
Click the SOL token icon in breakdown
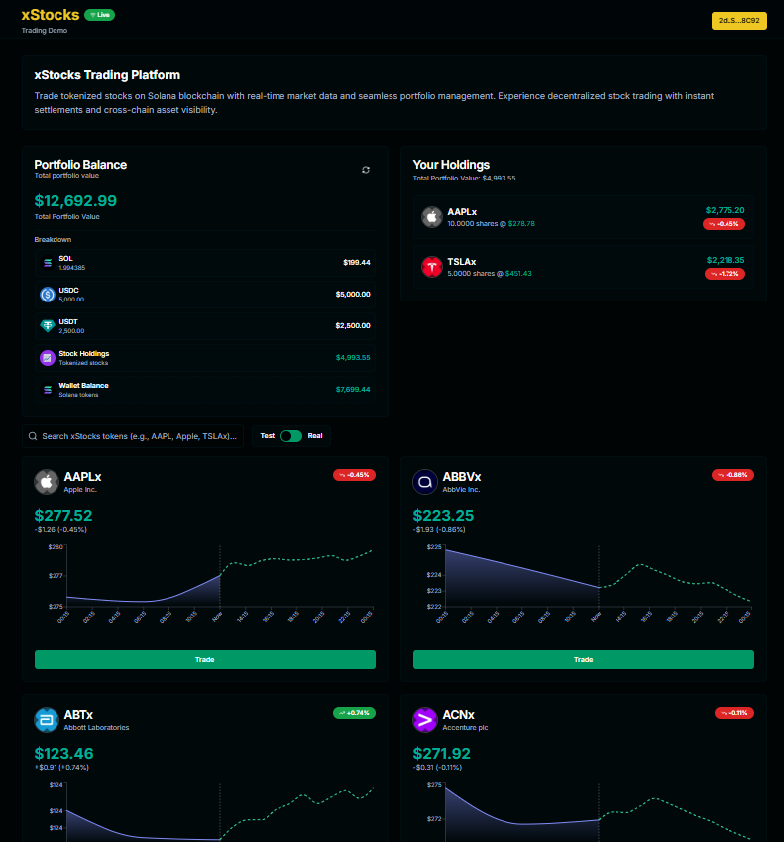pyautogui.click(x=48, y=263)
